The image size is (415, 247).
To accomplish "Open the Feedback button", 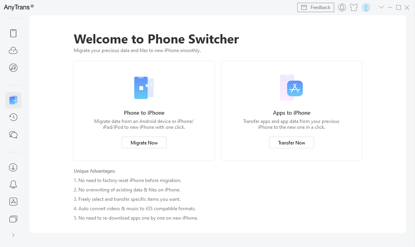I will [316, 7].
